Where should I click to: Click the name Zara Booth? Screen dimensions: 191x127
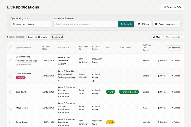click(x=21, y=92)
